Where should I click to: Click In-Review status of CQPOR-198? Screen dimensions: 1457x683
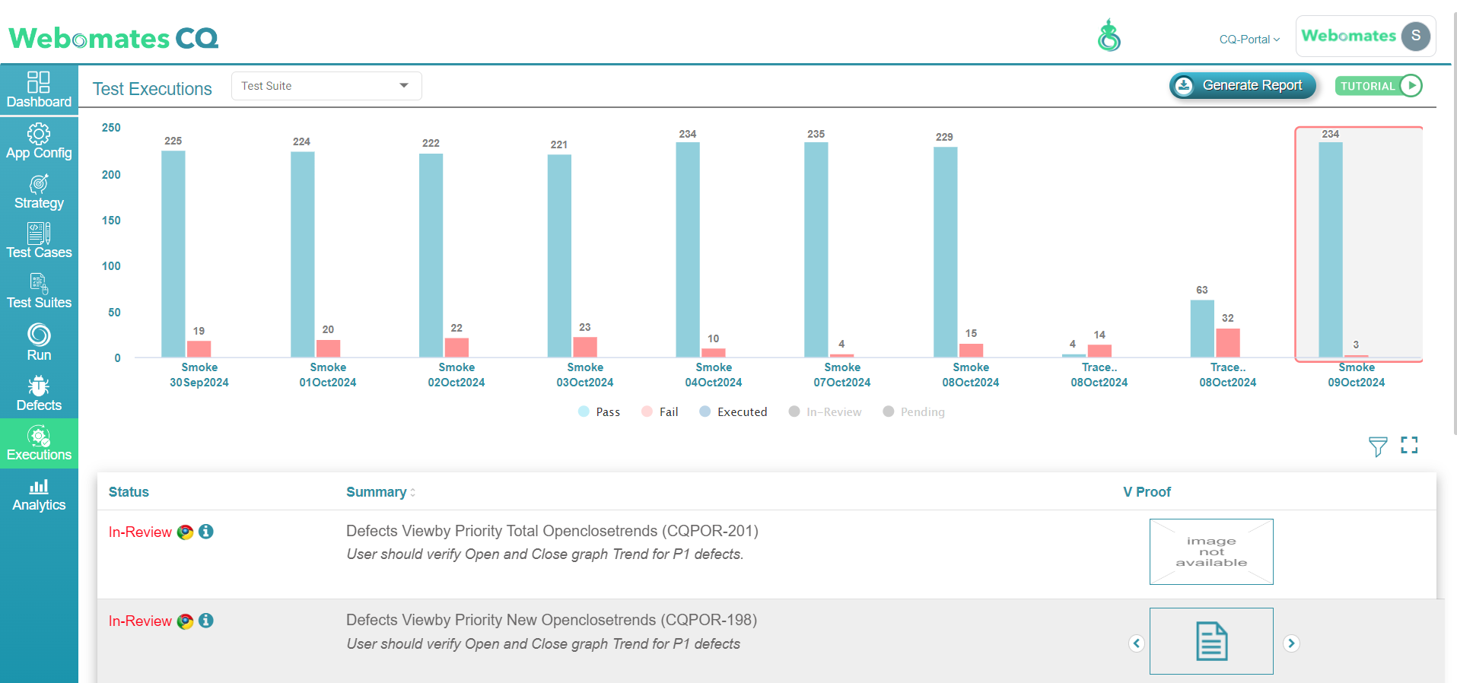pyautogui.click(x=140, y=621)
